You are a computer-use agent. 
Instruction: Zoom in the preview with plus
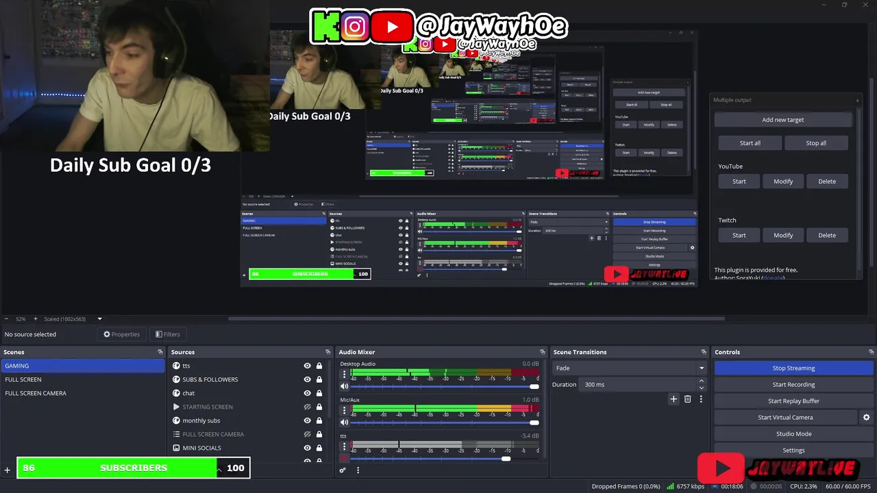coord(36,319)
